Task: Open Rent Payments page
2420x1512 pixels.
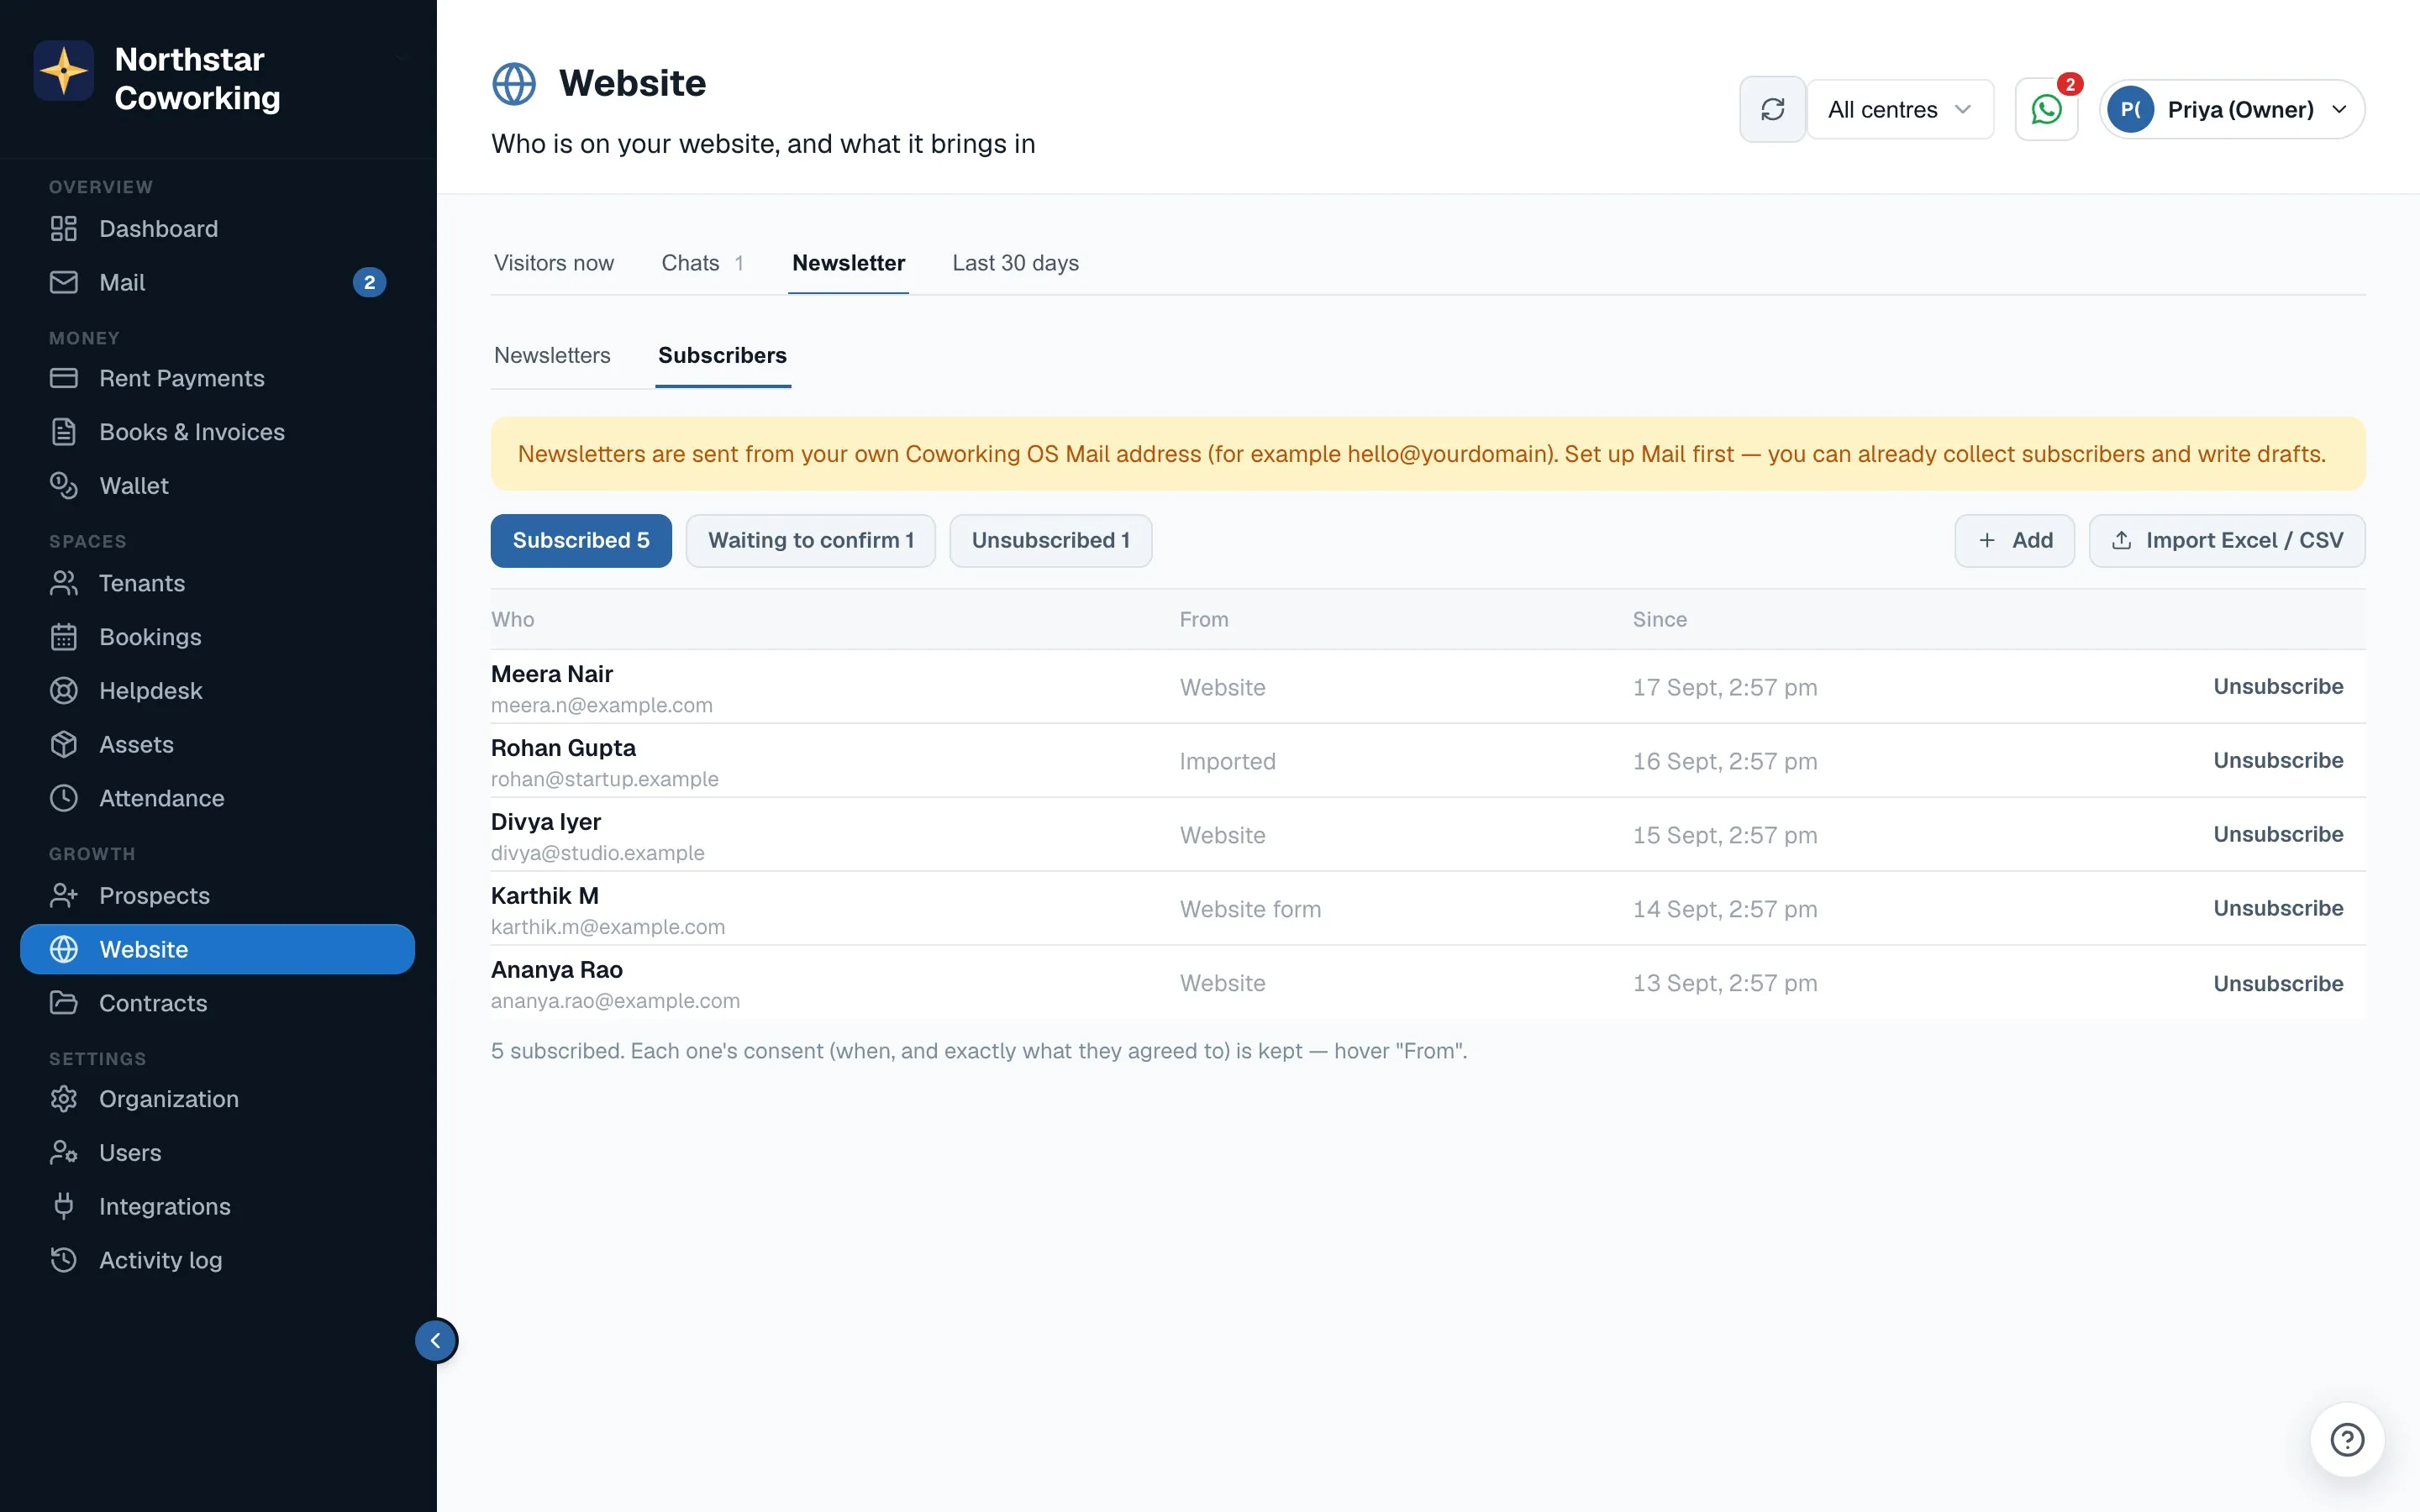Action: point(217,378)
